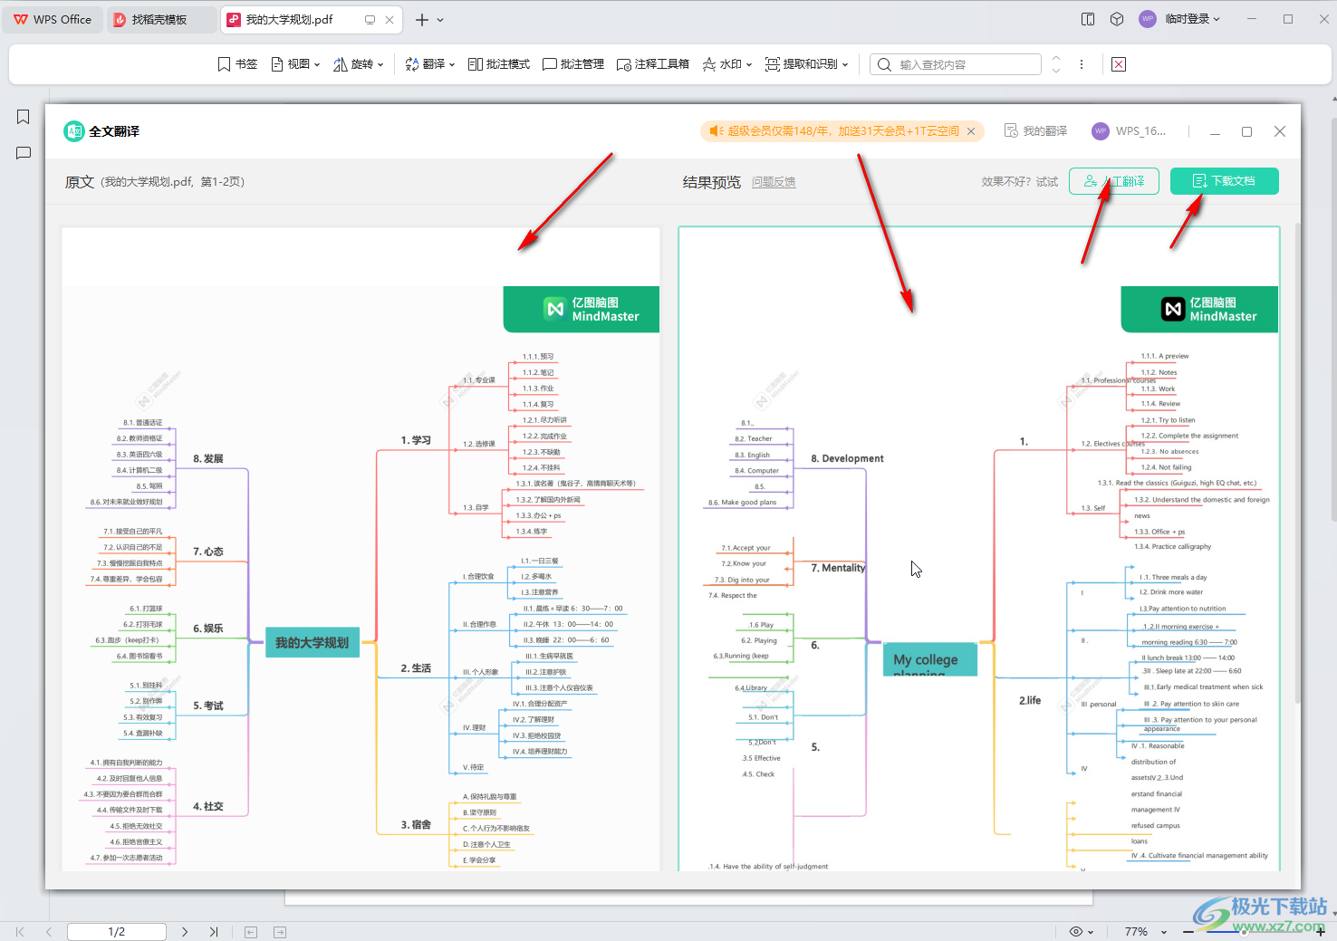1337x941 pixels.
Task: Open the 书签 bookmark tool in the toolbar
Action: click(237, 64)
